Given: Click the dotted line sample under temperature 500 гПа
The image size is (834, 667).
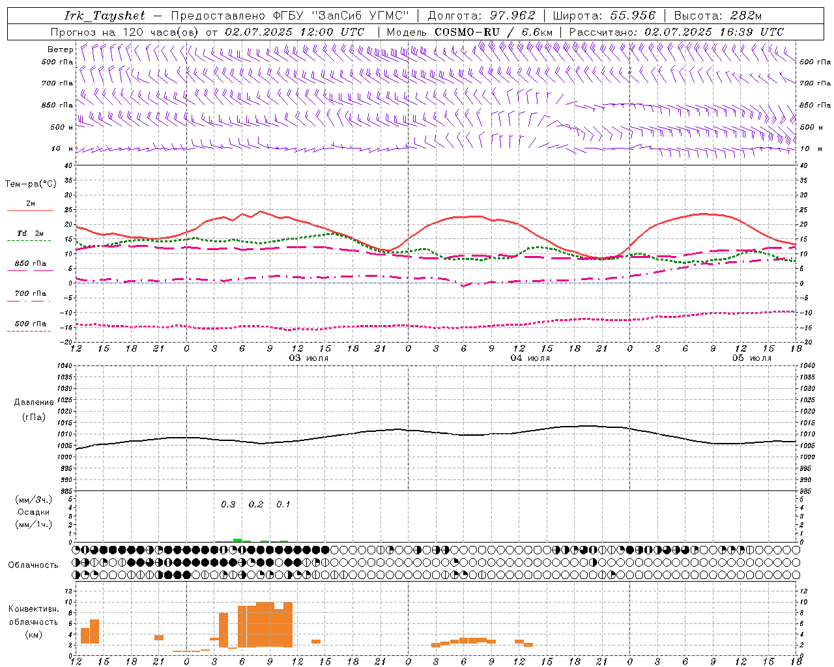Looking at the screenshot, I should point(29,331).
